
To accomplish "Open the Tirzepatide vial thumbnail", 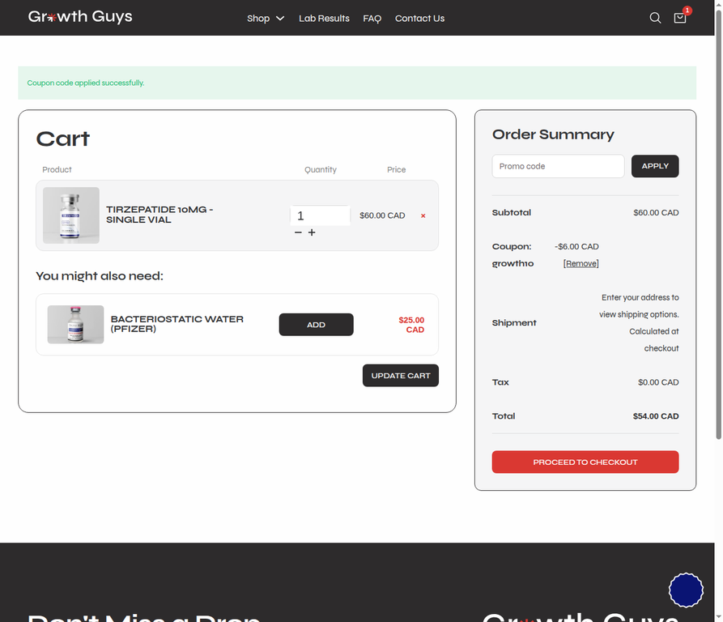I will pyautogui.click(x=71, y=215).
